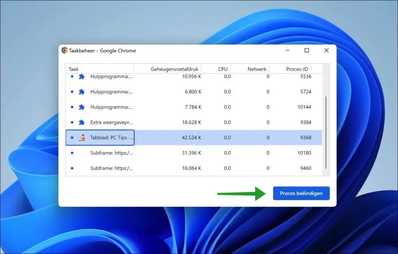
Task: Sort by the Netwerk column header
Action: click(250, 69)
